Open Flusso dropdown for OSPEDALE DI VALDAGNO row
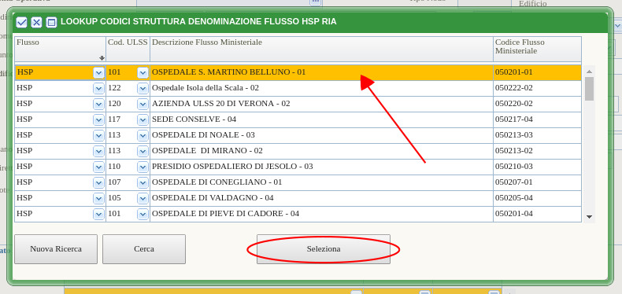Screen dimensions: 622x294 98,198
